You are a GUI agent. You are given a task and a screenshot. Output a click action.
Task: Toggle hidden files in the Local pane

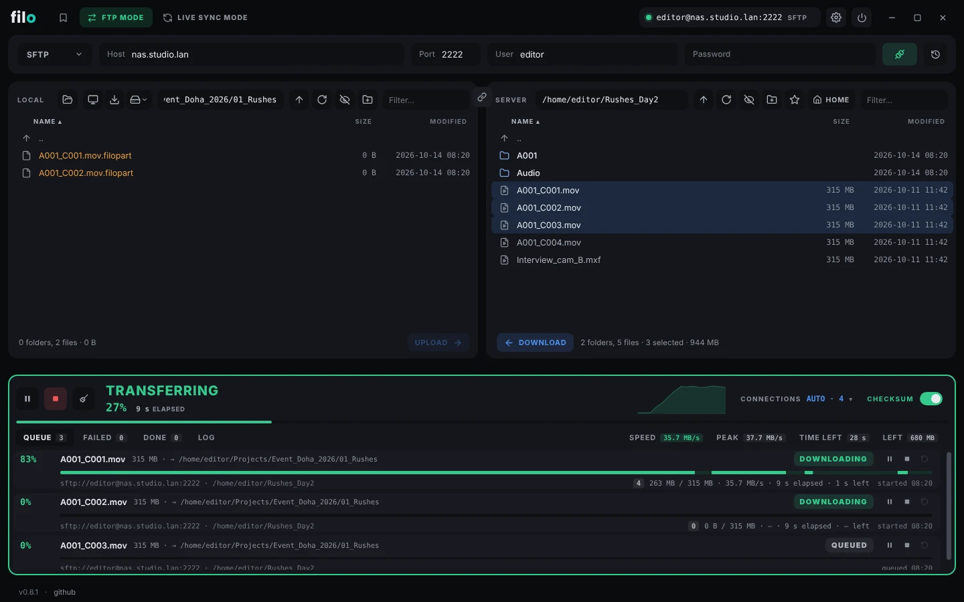pos(345,100)
